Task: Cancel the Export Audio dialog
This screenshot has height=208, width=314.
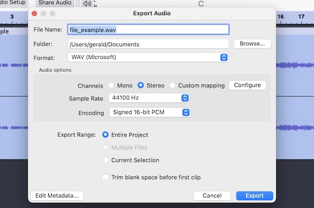Action: pyautogui.click(x=212, y=195)
